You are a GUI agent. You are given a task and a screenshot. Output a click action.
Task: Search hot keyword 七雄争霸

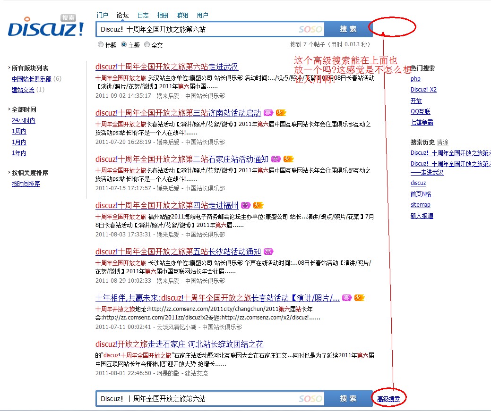tap(422, 123)
